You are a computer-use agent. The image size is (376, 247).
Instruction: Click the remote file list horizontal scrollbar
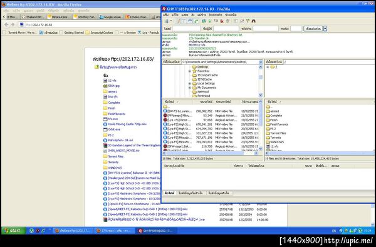[320, 153]
